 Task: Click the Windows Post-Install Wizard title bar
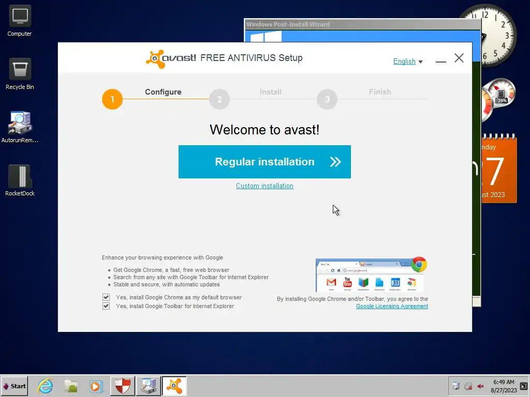pyautogui.click(x=362, y=24)
